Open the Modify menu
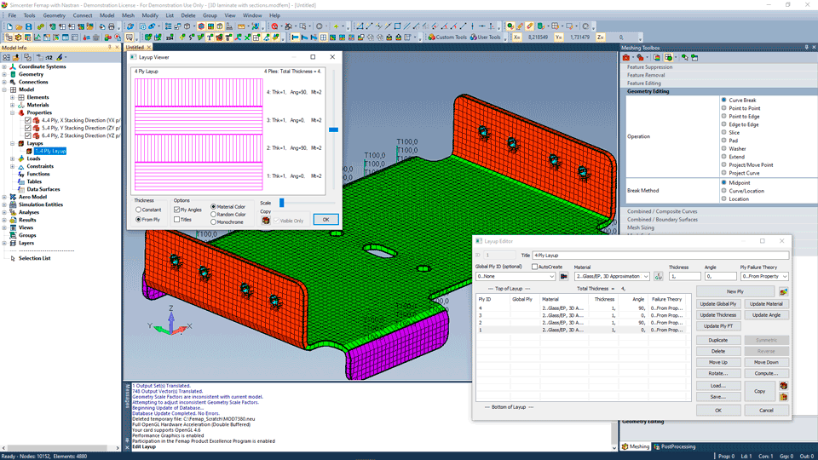 pos(150,15)
